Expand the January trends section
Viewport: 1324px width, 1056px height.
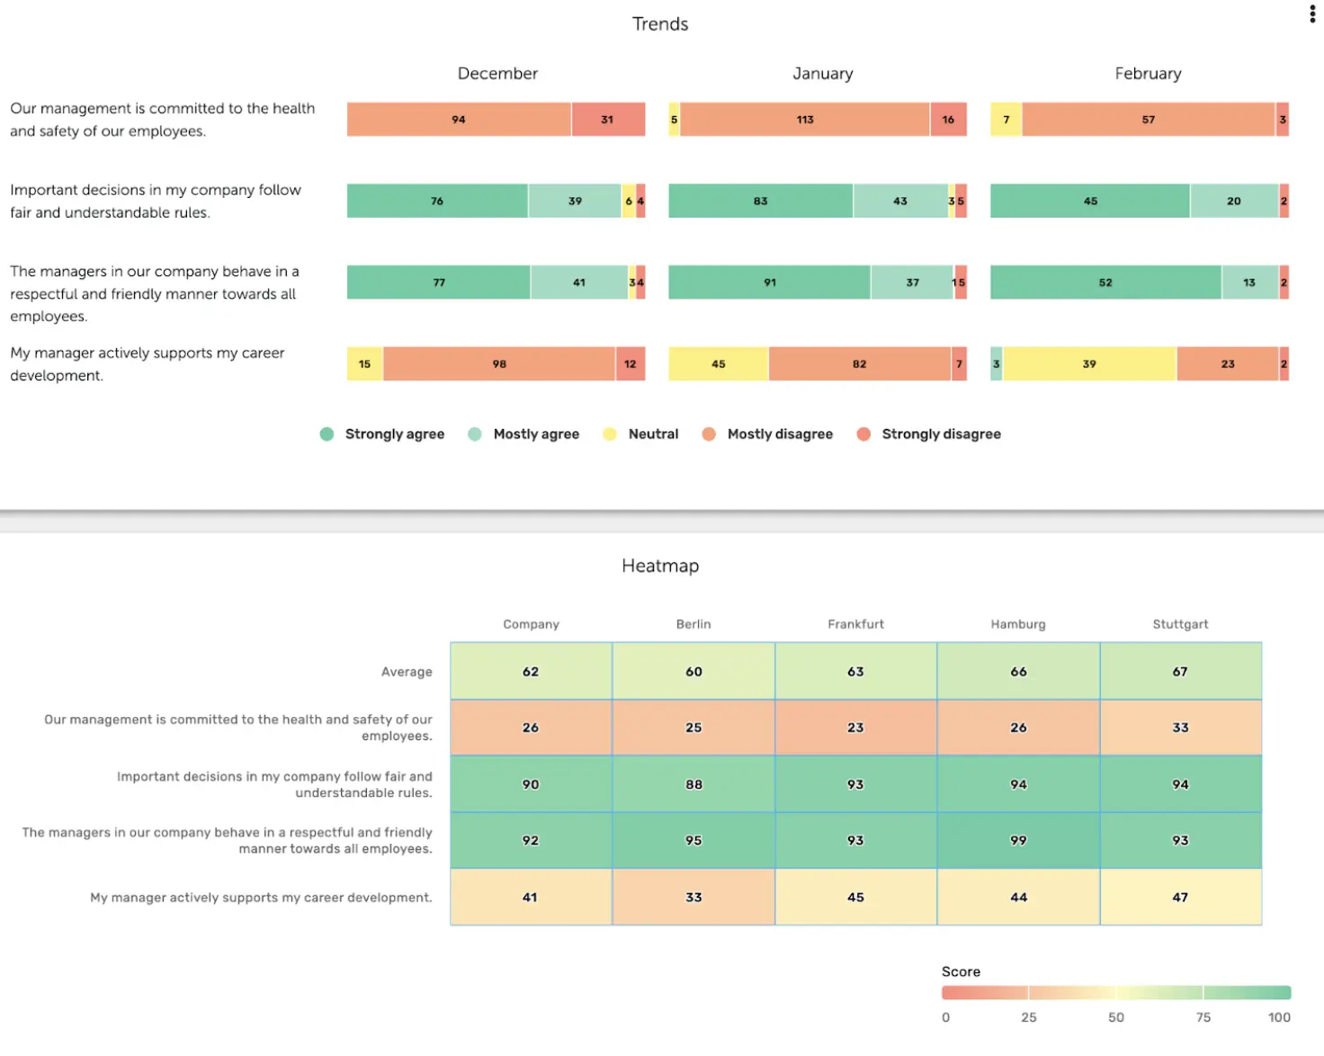click(822, 73)
